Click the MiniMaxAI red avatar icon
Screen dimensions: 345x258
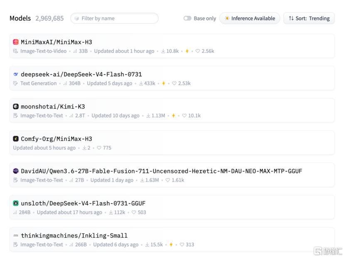16,42
